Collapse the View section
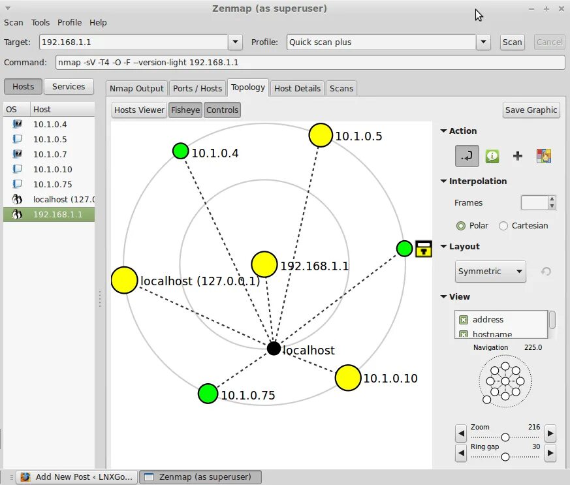570x485 pixels. click(443, 296)
